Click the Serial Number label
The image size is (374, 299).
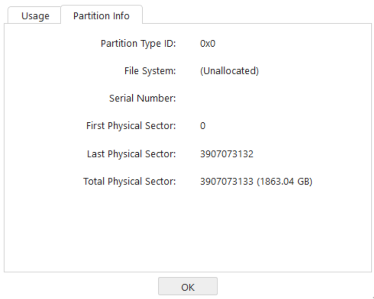143,98
